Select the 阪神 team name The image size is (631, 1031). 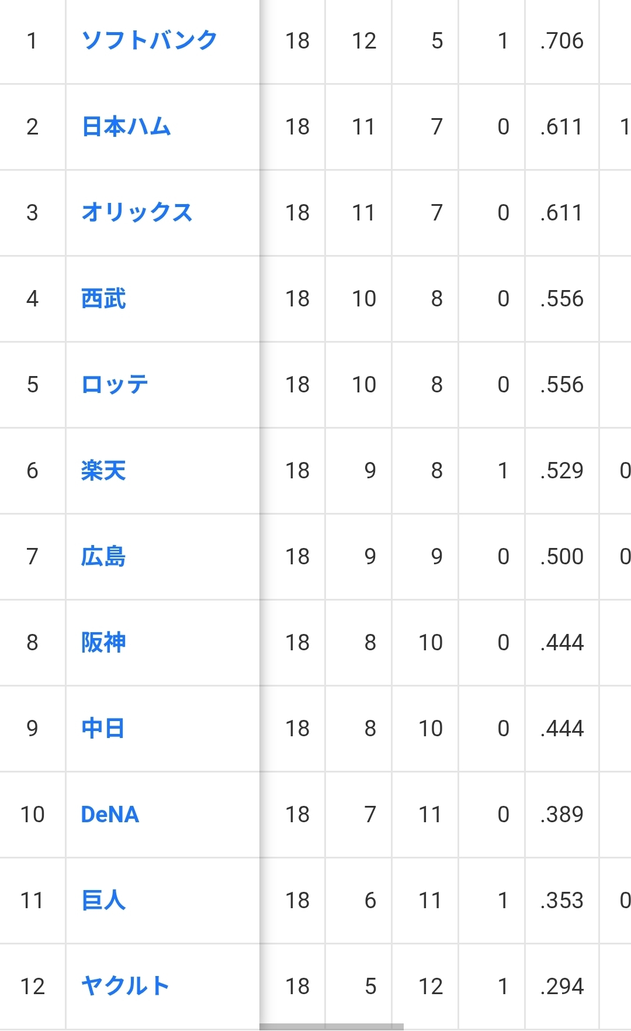[x=103, y=642]
